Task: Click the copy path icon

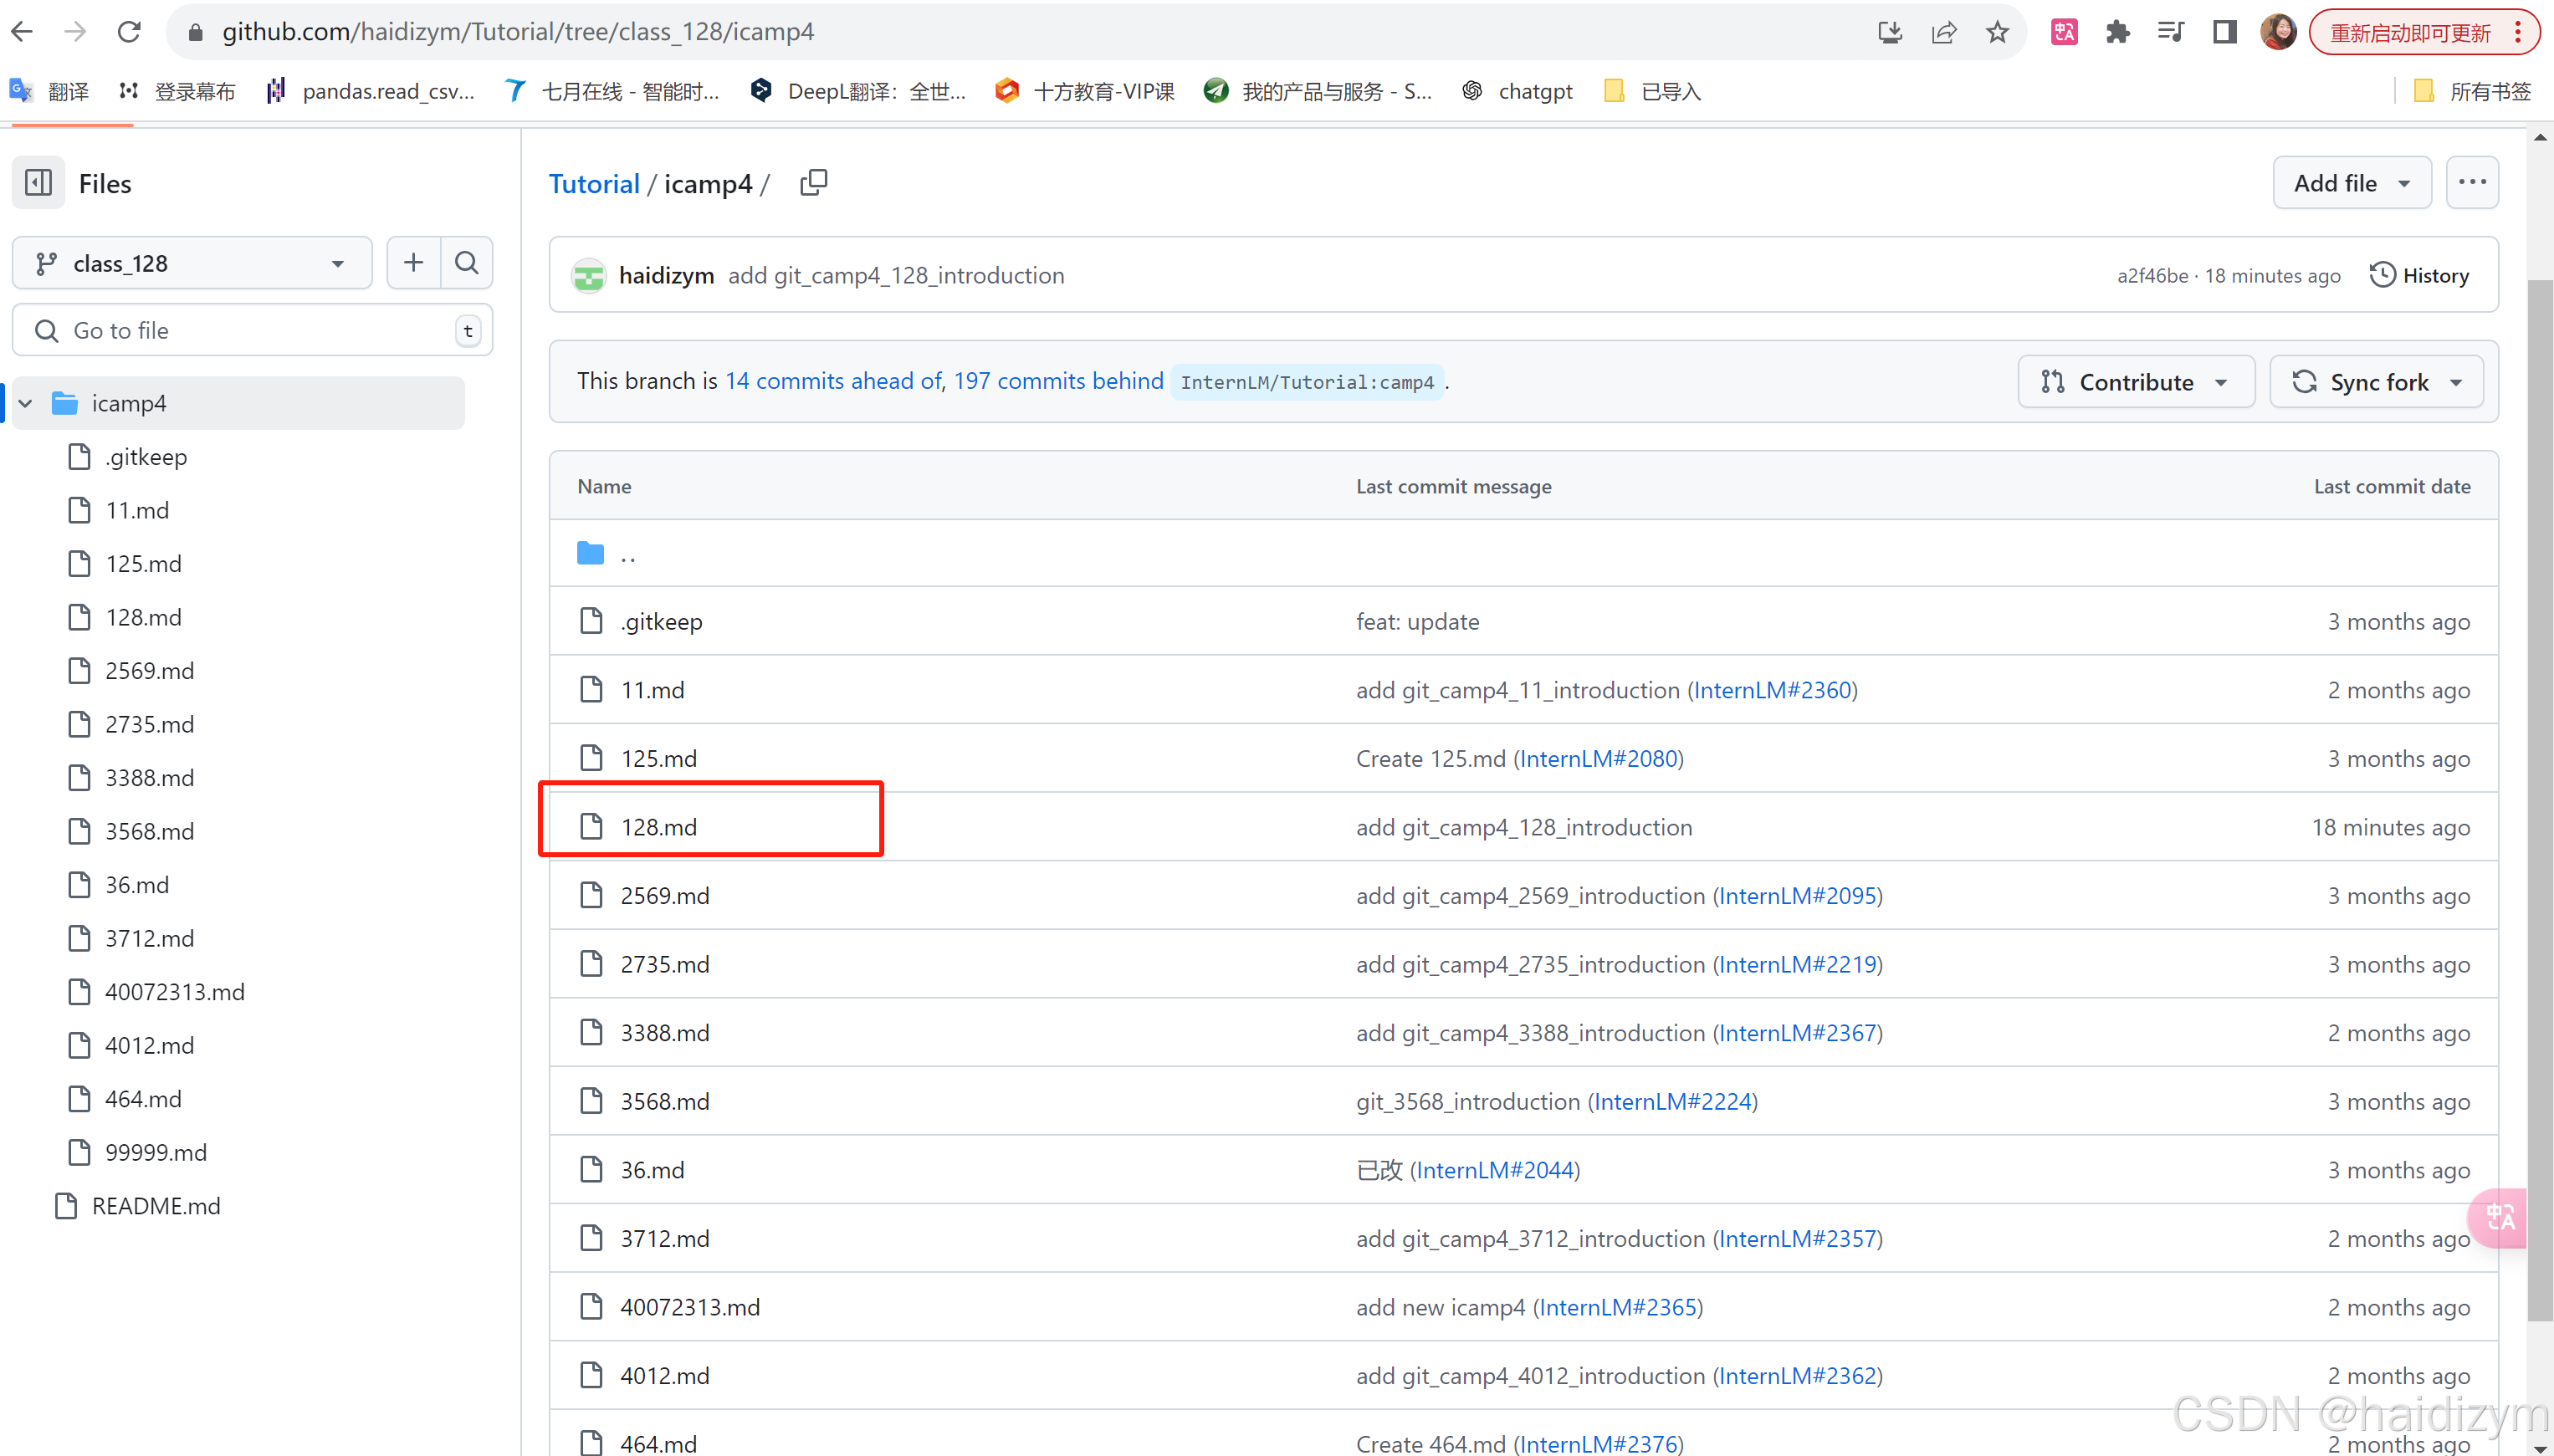Action: click(x=813, y=183)
